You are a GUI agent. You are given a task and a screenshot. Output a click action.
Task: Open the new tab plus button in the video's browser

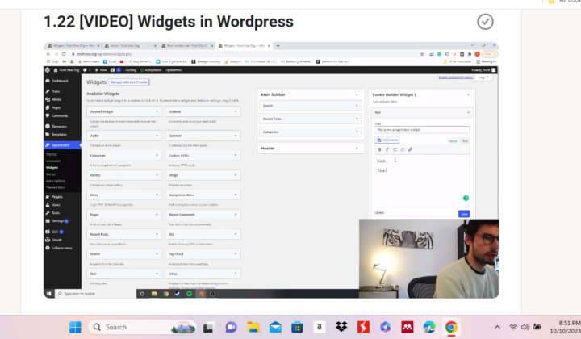point(278,46)
